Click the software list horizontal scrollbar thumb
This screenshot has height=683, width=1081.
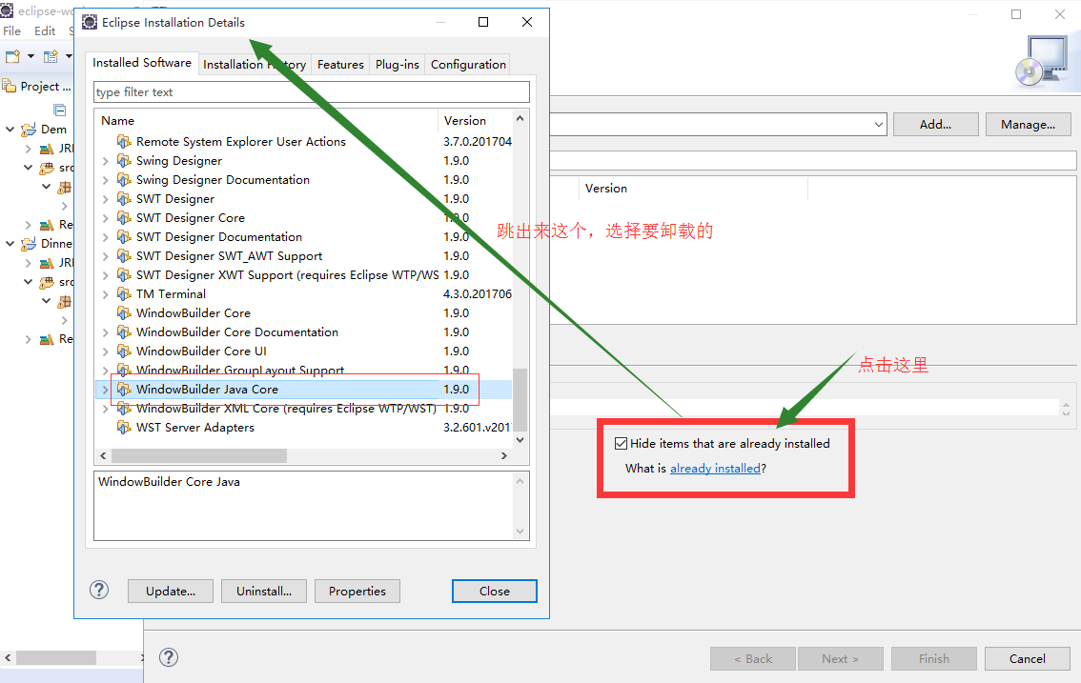click(199, 455)
